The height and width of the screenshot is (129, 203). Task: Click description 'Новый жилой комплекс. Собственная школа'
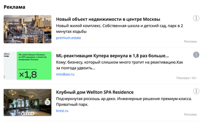pyautogui.click(x=119, y=29)
